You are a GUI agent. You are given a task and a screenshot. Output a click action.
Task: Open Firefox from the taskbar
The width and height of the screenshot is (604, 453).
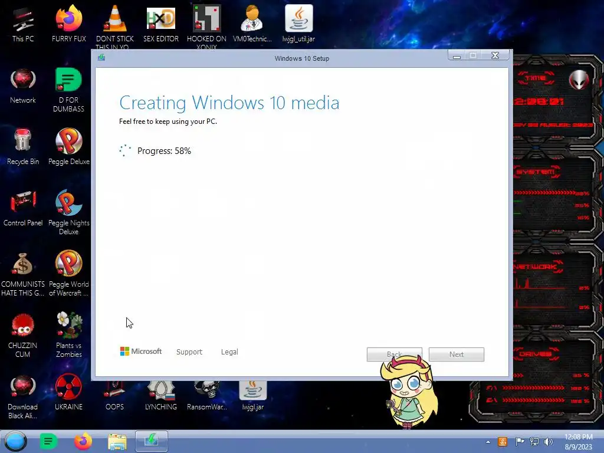click(83, 441)
